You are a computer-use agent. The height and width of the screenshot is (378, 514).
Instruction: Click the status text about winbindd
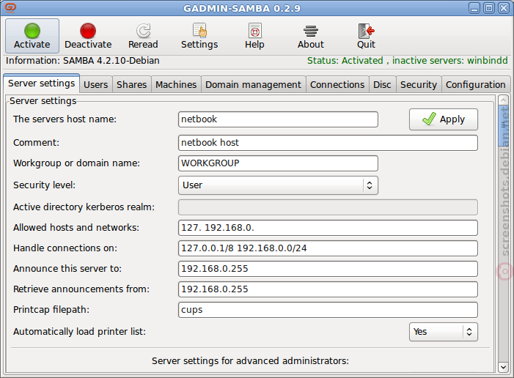click(407, 61)
